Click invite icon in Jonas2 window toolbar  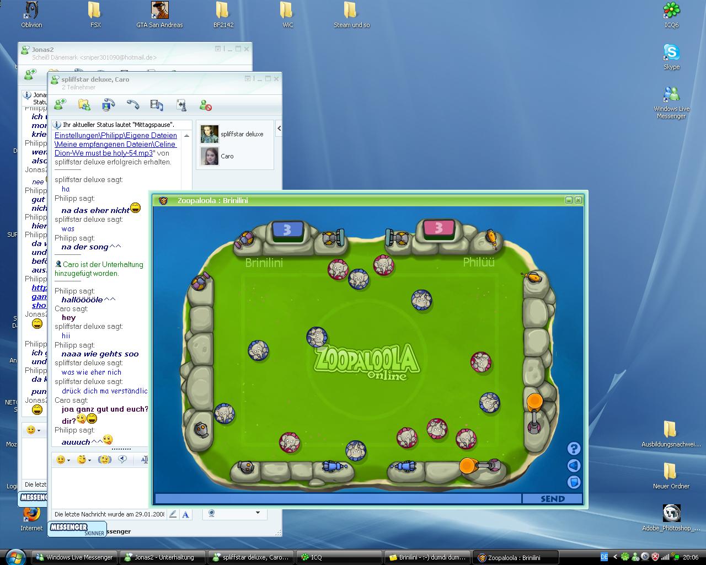coord(30,73)
